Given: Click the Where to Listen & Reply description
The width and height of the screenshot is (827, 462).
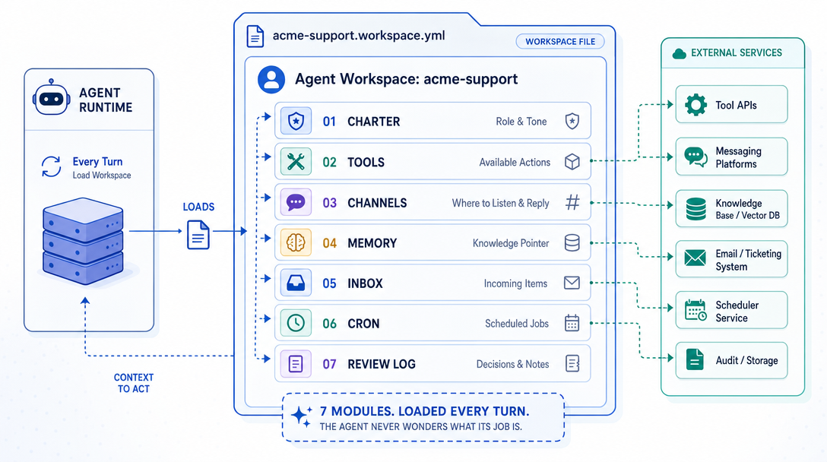Looking at the screenshot, I should [x=500, y=203].
